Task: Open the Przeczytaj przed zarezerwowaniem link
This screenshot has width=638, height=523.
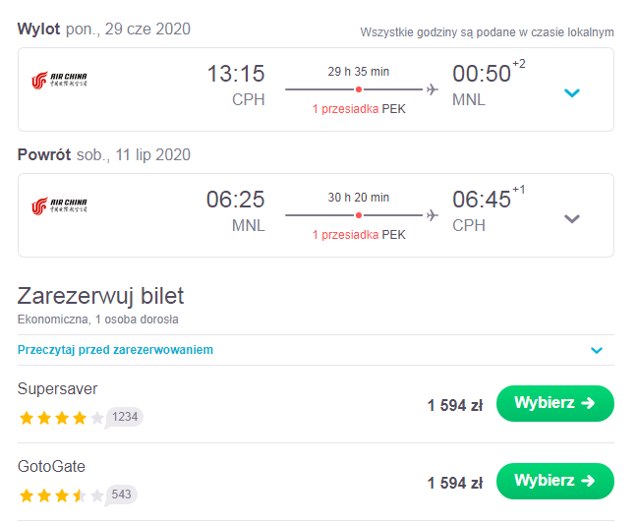Action: click(115, 350)
